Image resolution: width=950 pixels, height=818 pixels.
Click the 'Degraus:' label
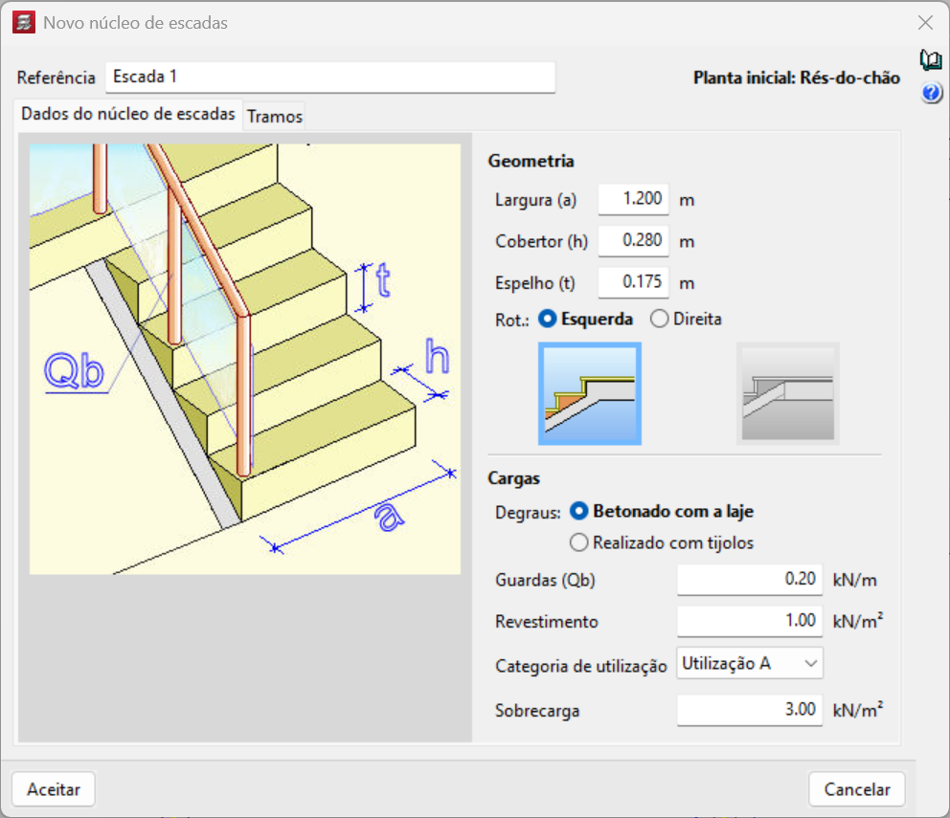(x=528, y=513)
